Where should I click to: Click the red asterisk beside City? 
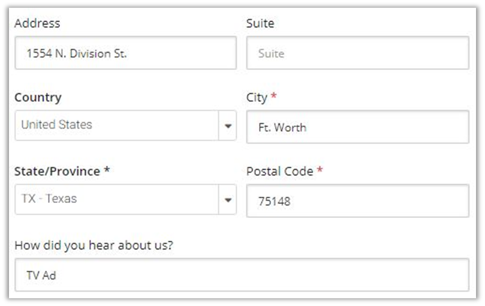(x=274, y=97)
